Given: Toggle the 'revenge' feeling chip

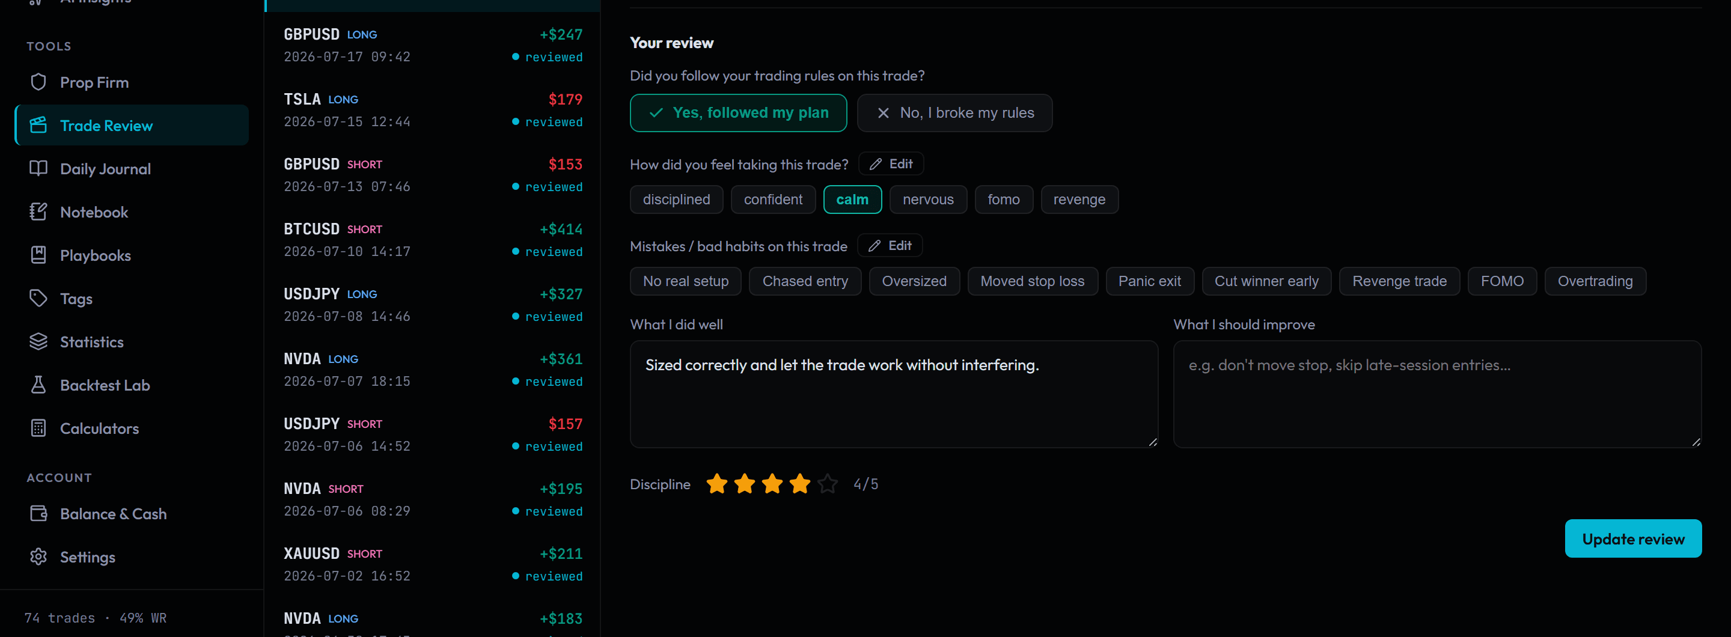Looking at the screenshot, I should pos(1079,200).
